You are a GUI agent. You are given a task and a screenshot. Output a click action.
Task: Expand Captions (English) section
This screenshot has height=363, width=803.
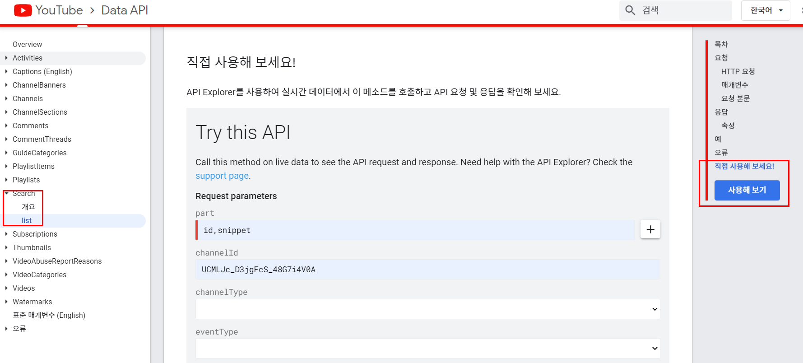[6, 71]
